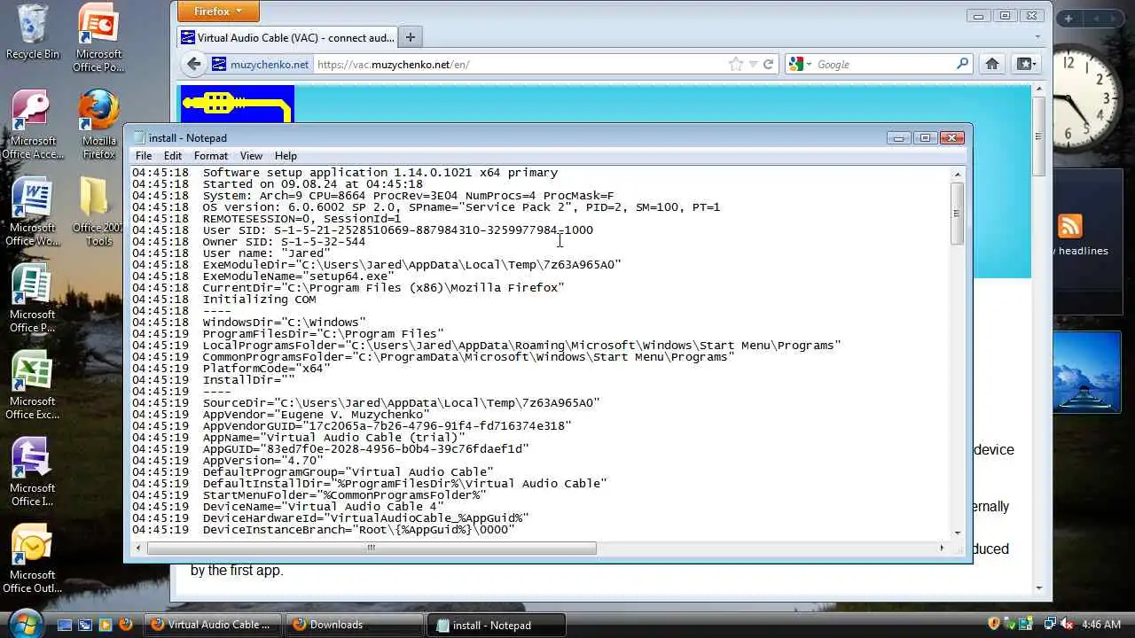Select the Microsoft Office Word desktop shortcut

coord(33,212)
